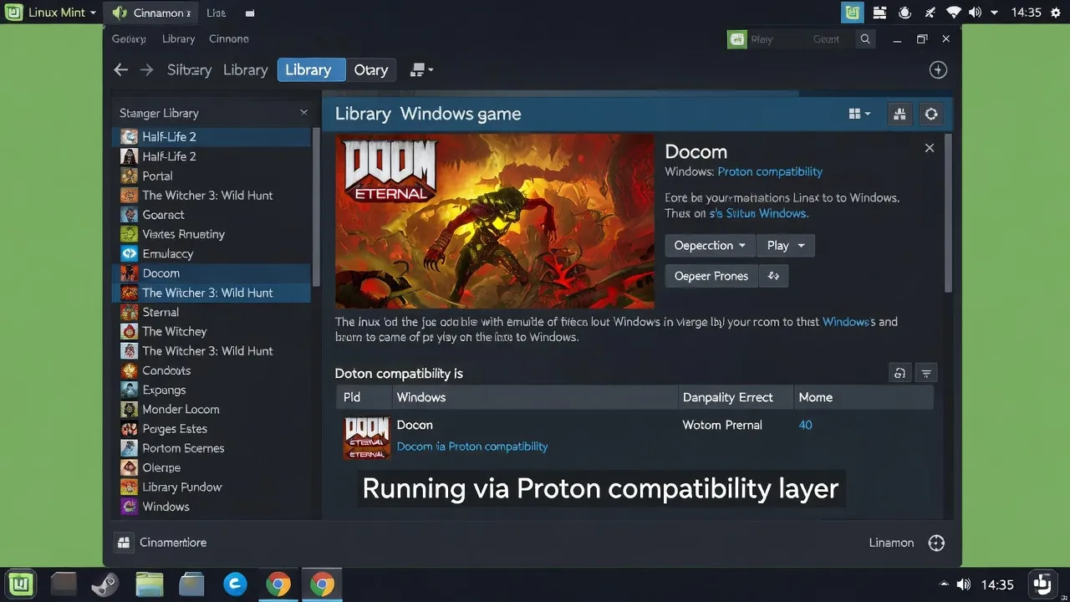Click the refresh icon above compatibility table
This screenshot has width=1070, height=602.
click(x=899, y=374)
